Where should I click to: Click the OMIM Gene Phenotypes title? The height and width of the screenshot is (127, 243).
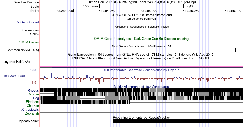[x=141, y=39]
